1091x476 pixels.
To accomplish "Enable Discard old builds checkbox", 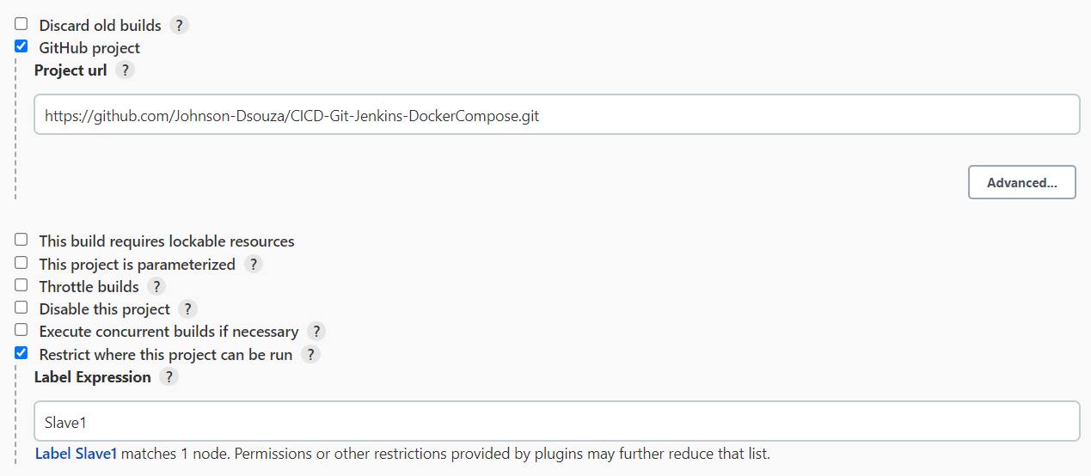I will [x=21, y=24].
